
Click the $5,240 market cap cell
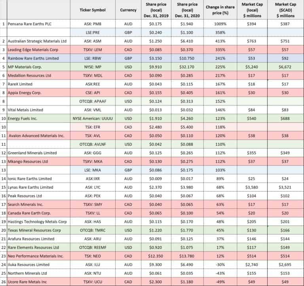pos(252,67)
